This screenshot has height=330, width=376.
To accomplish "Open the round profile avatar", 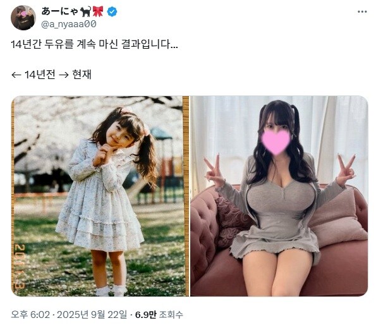I will point(23,18).
